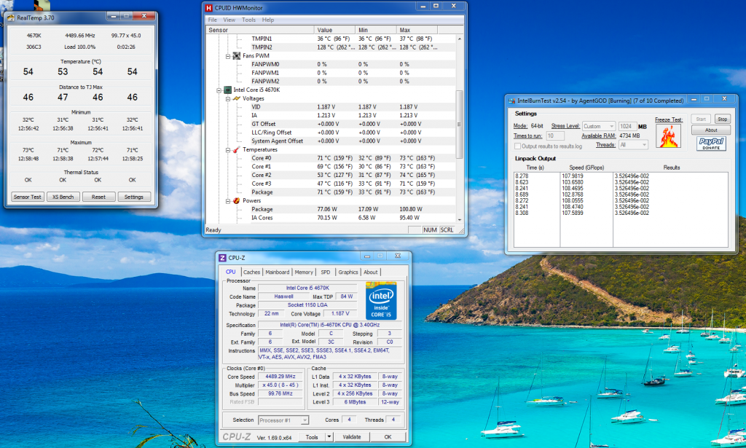
Task: Click the Tools button in CPU-Z
Action: pyautogui.click(x=312, y=436)
